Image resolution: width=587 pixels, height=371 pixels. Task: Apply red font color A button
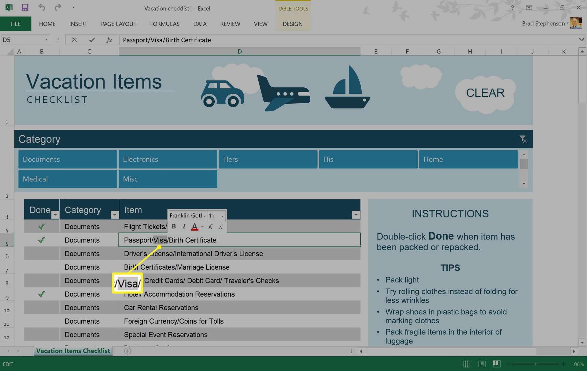[194, 227]
